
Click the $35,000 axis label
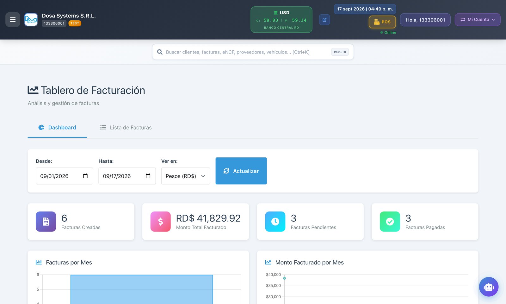[x=273, y=286]
